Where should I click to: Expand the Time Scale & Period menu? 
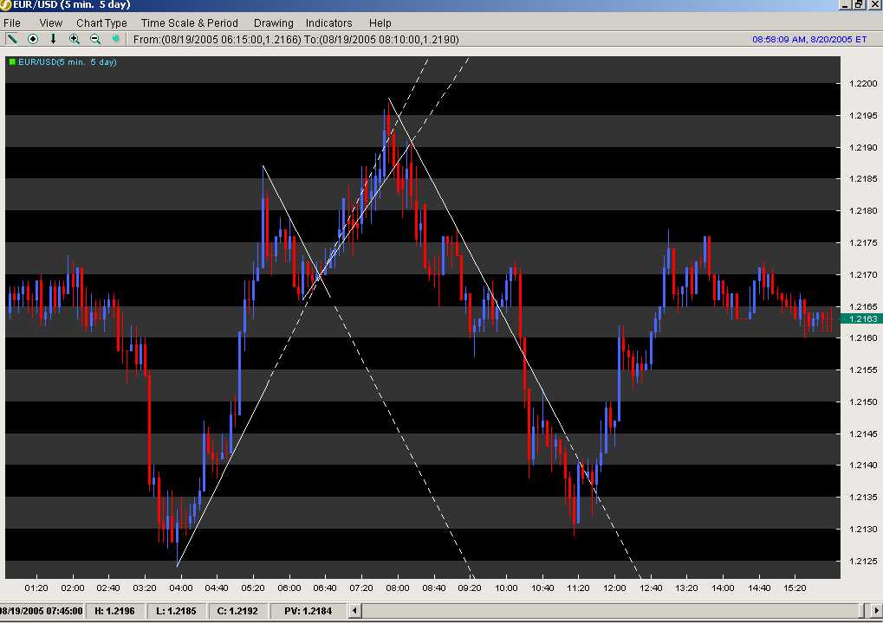pyautogui.click(x=189, y=22)
